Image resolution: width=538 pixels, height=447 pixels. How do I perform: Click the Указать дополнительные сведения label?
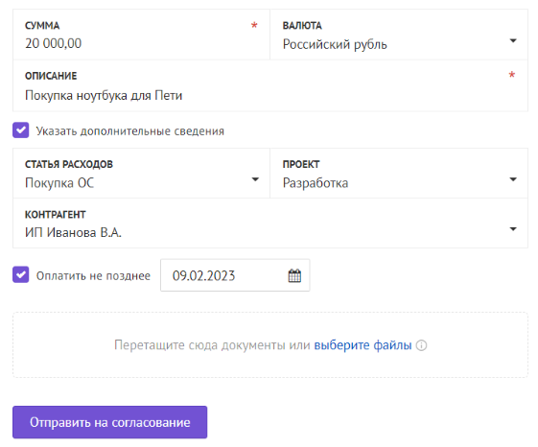[130, 130]
